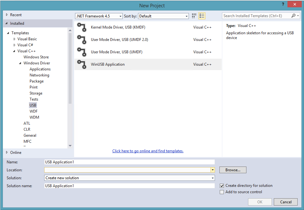The width and height of the screenshot is (304, 210).
Task: Choose the User Mode Driver, USB (UMDF) template
Action: tap(116, 52)
